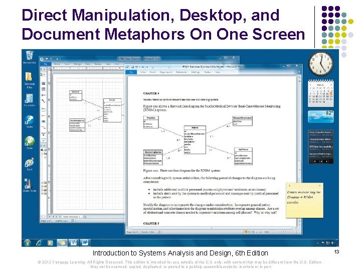Zoom in using Word's plus button
361x271 pixels.
296,232
